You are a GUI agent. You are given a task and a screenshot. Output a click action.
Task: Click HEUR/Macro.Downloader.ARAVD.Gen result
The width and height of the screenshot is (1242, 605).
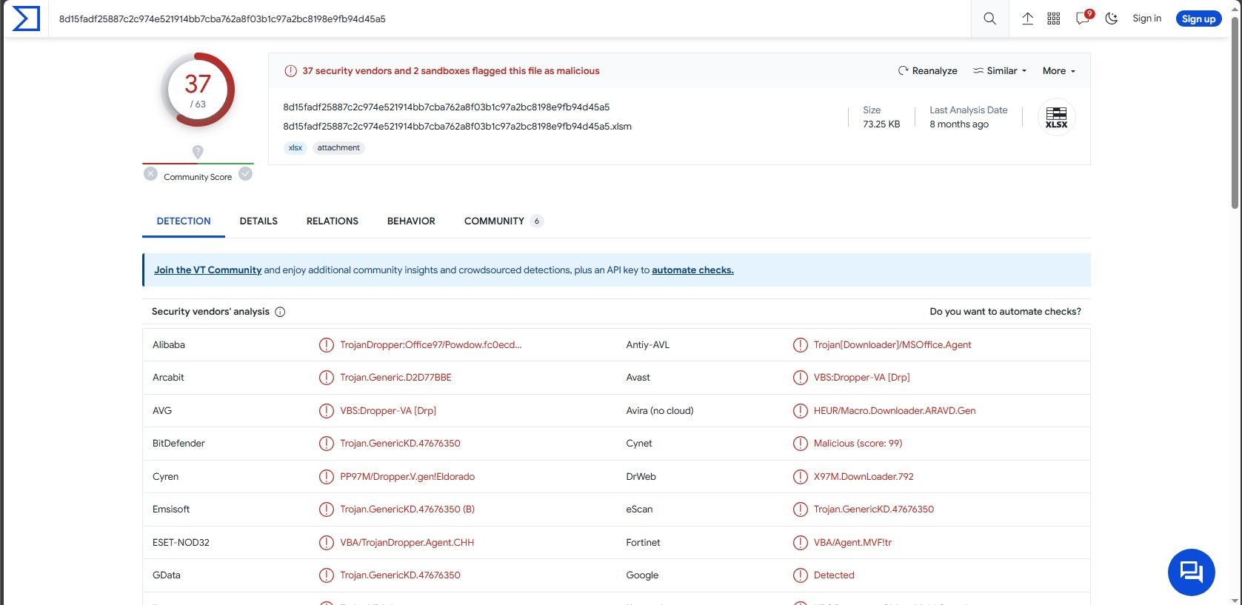click(x=895, y=411)
